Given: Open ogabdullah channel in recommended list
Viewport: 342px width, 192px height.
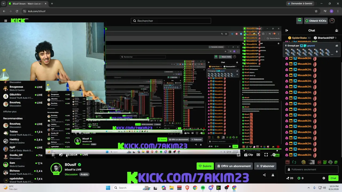Looking at the screenshot, I should point(23,180).
